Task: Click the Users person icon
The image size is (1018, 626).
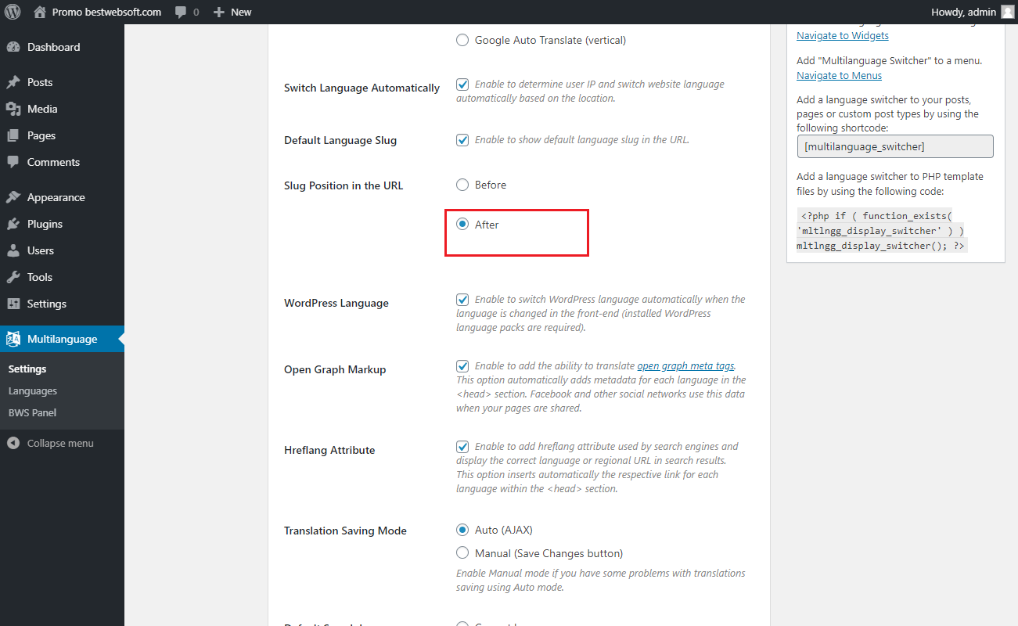Action: point(13,250)
